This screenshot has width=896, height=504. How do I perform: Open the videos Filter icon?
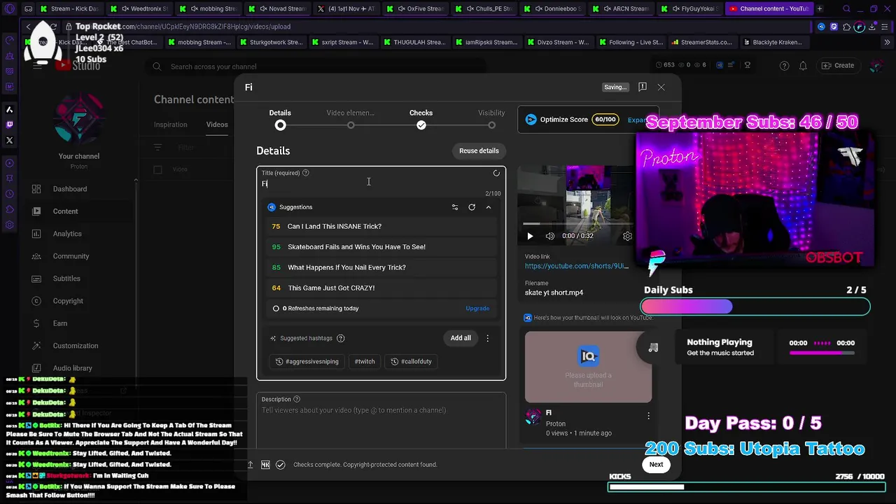158,148
